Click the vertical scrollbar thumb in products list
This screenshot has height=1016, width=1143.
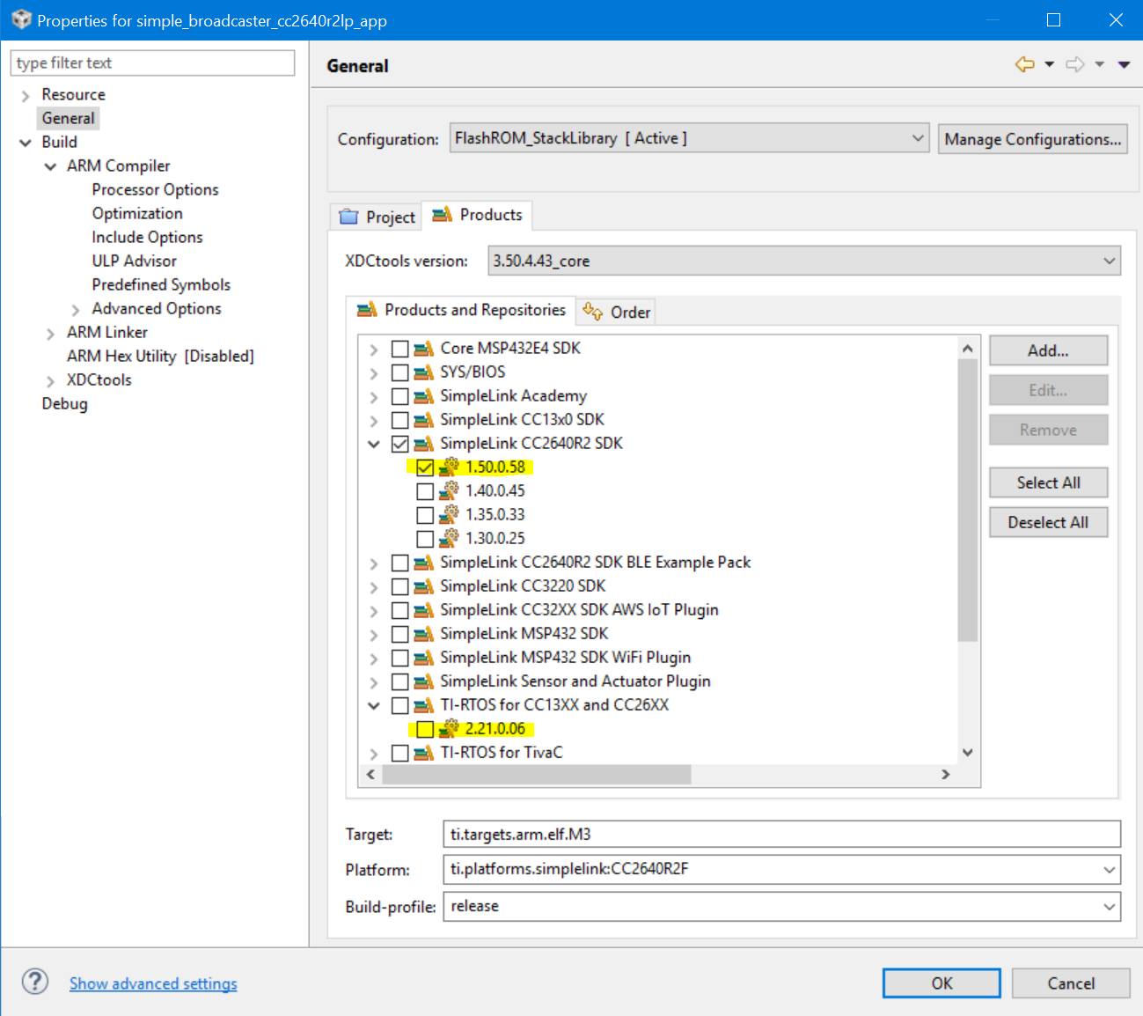(x=968, y=500)
